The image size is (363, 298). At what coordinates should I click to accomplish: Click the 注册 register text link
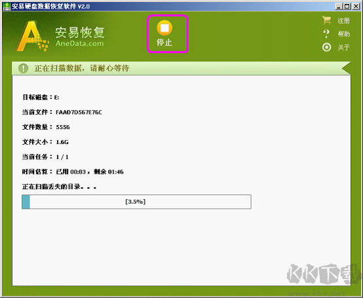(x=343, y=21)
